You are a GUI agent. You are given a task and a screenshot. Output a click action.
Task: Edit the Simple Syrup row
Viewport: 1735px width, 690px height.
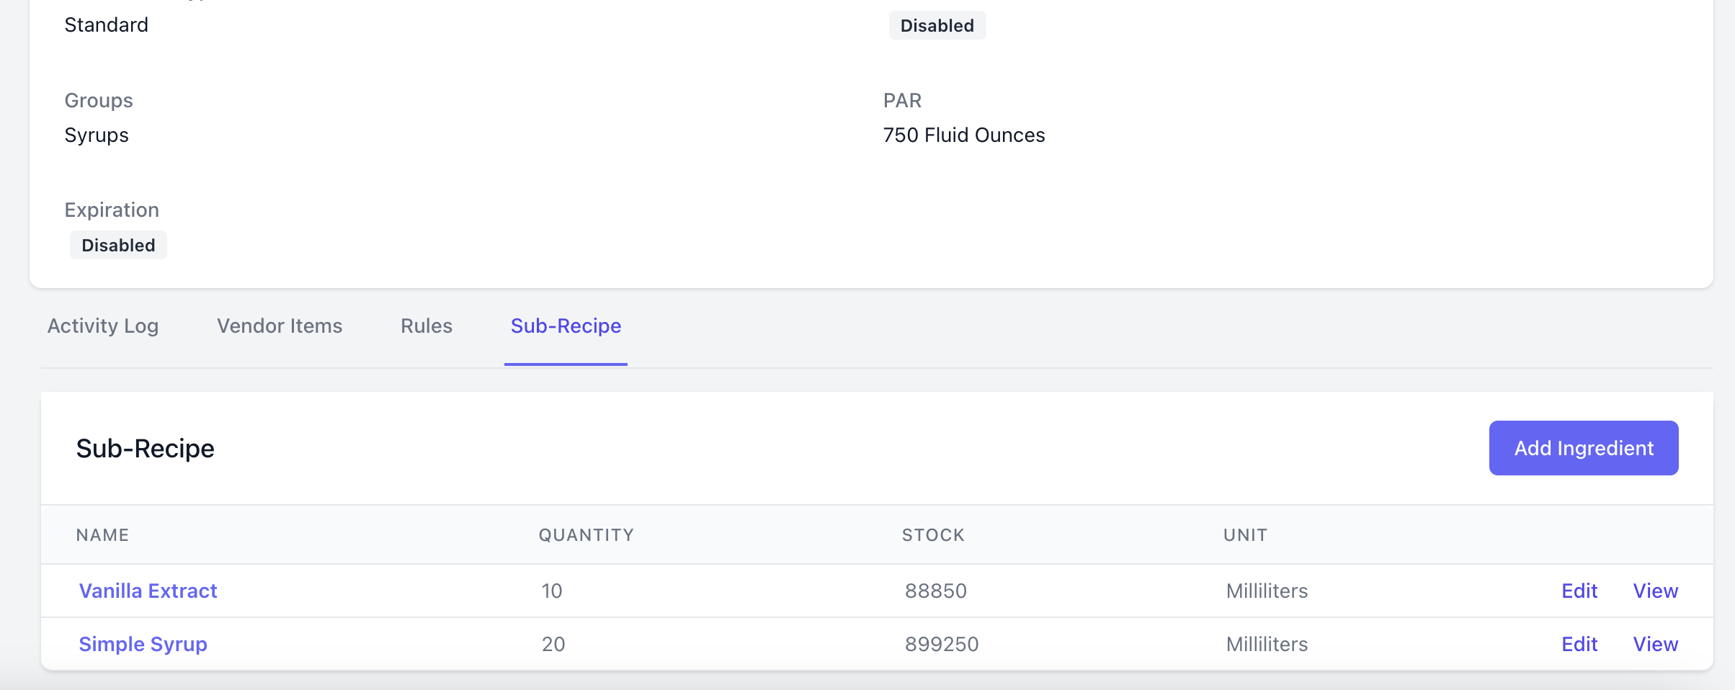tap(1579, 644)
